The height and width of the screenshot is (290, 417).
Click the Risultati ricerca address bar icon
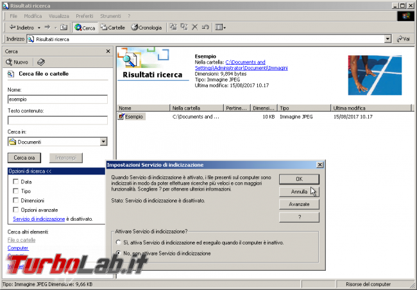(31, 39)
